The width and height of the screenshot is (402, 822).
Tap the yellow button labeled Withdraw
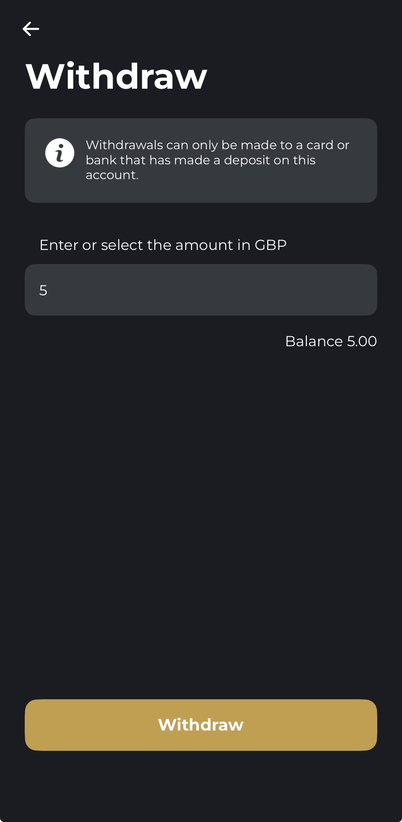(201, 725)
